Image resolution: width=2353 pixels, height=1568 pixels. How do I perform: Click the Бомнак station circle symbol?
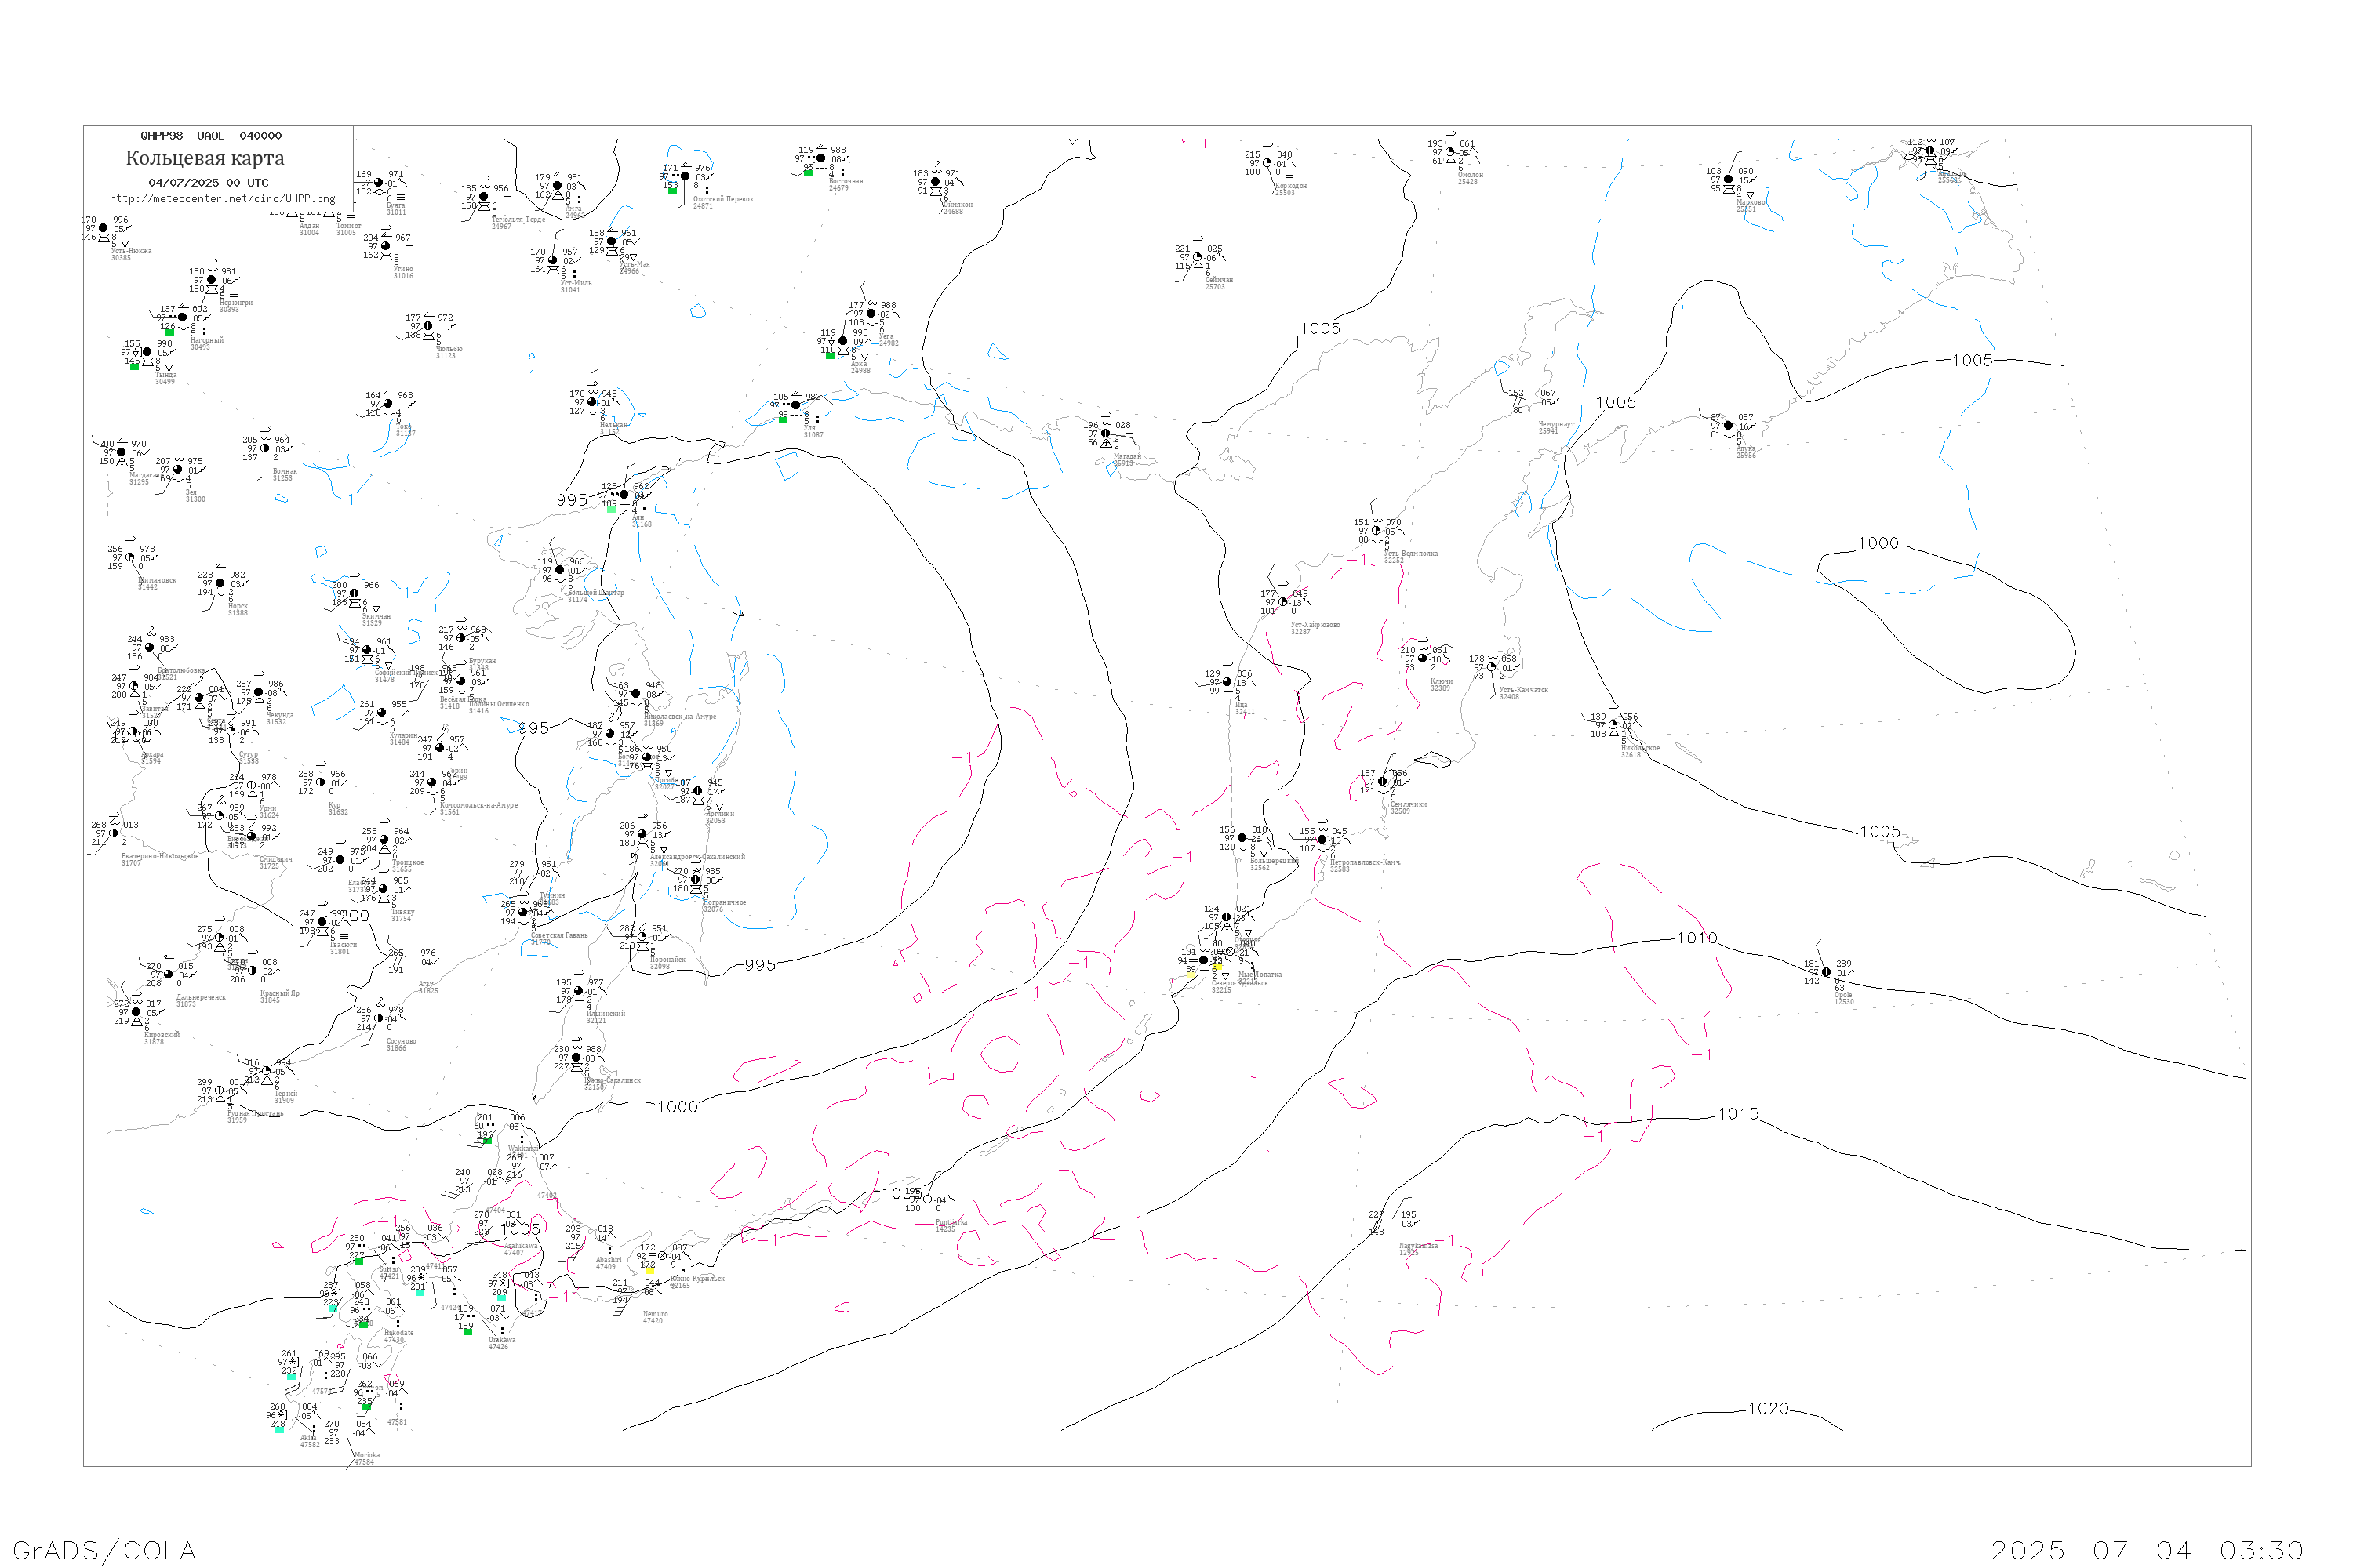pyautogui.click(x=265, y=449)
